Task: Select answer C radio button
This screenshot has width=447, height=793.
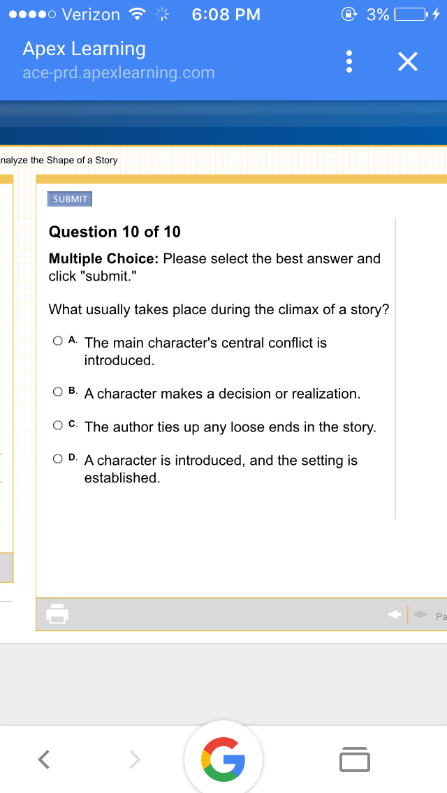Action: coord(57,426)
